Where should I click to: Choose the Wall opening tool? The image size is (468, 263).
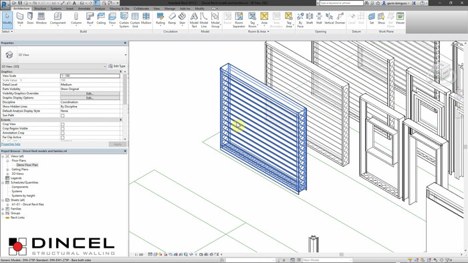tap(319, 19)
